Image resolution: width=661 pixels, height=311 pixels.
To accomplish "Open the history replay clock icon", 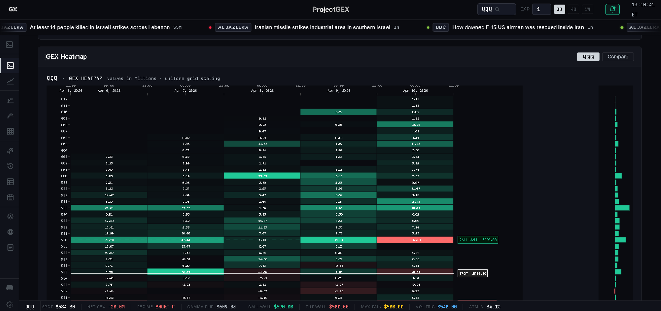I will pos(10,166).
